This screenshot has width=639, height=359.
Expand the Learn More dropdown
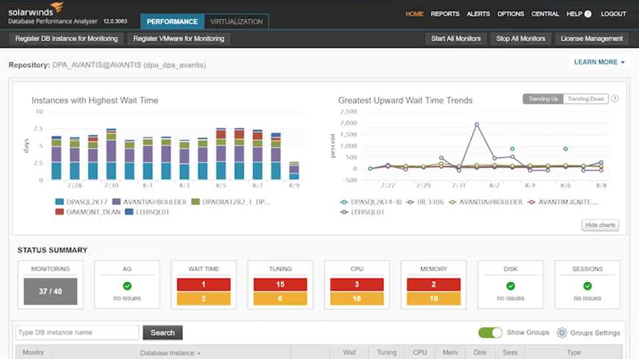click(599, 62)
